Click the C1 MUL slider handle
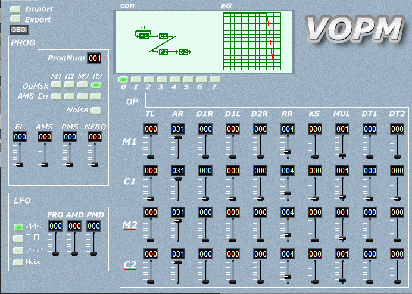 [342, 197]
